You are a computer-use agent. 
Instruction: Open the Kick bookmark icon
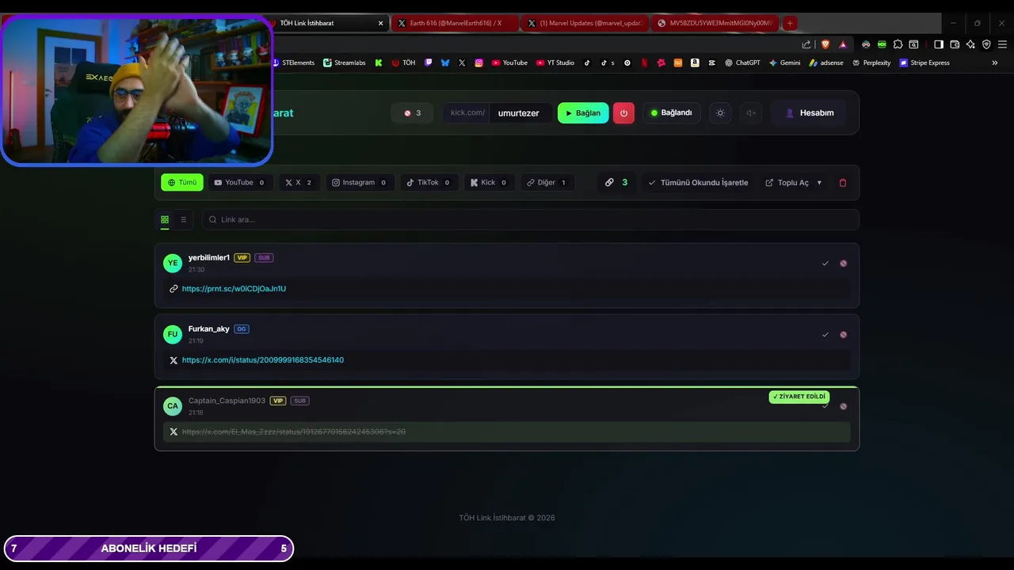click(x=379, y=63)
